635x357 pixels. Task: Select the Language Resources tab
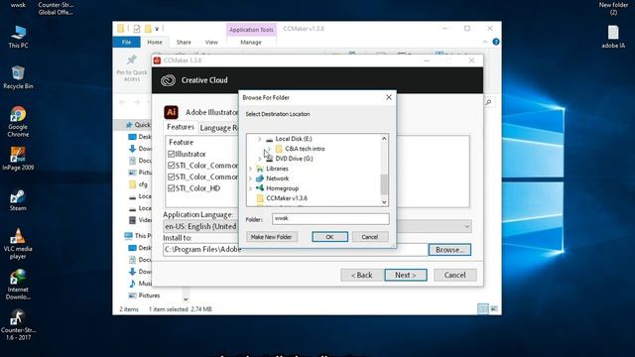(218, 128)
